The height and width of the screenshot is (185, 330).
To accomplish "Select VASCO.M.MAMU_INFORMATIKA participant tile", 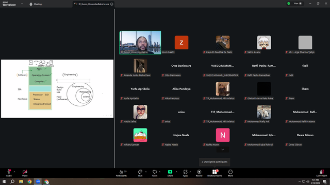I will tap(223, 66).
